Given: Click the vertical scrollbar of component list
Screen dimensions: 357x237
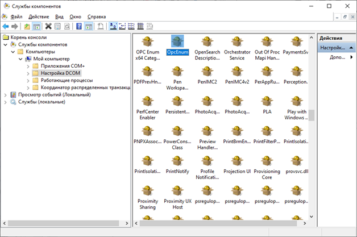Looking at the screenshot, I should click(311, 115).
